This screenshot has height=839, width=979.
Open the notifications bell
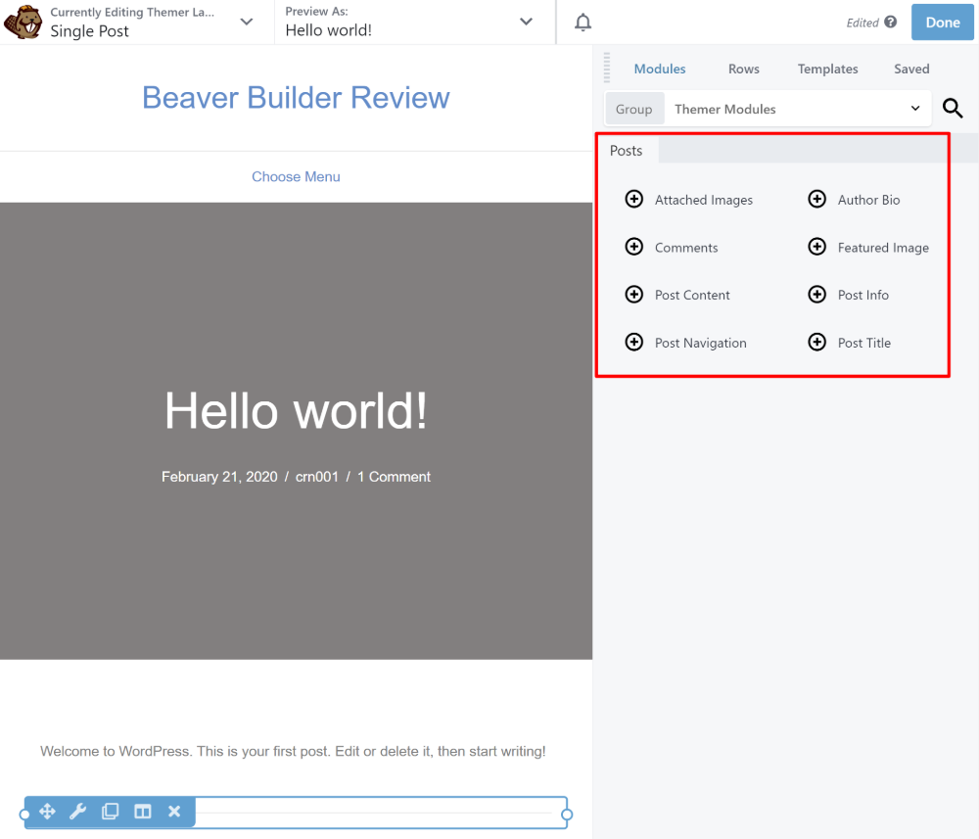583,23
